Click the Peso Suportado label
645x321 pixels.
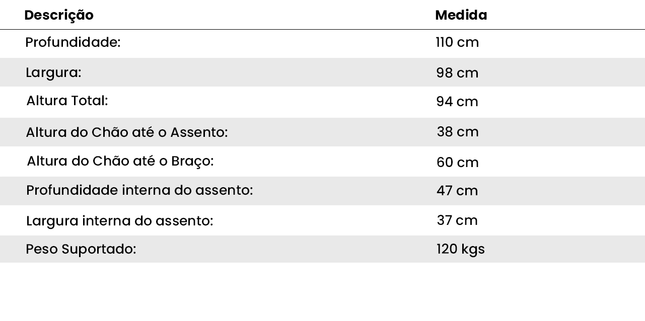click(81, 249)
